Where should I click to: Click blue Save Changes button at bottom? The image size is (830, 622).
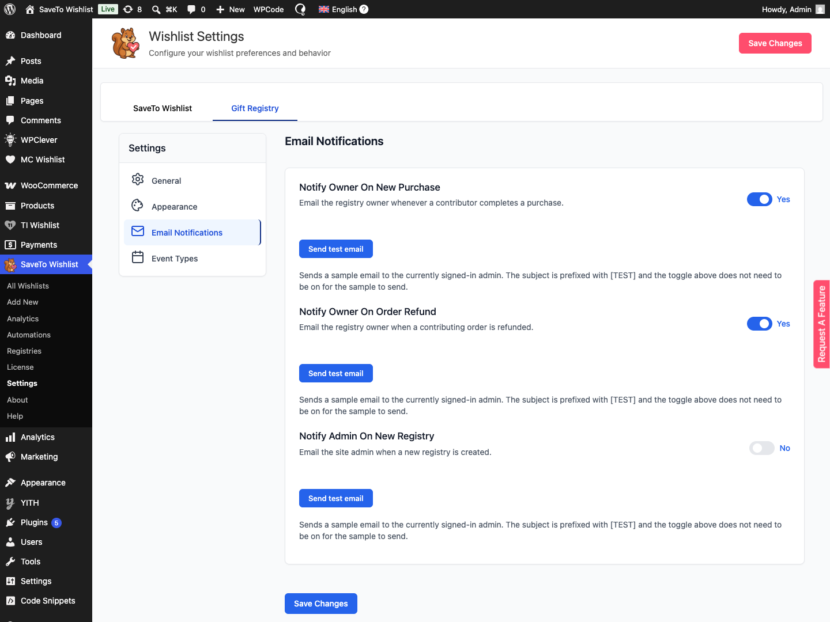[x=321, y=604]
